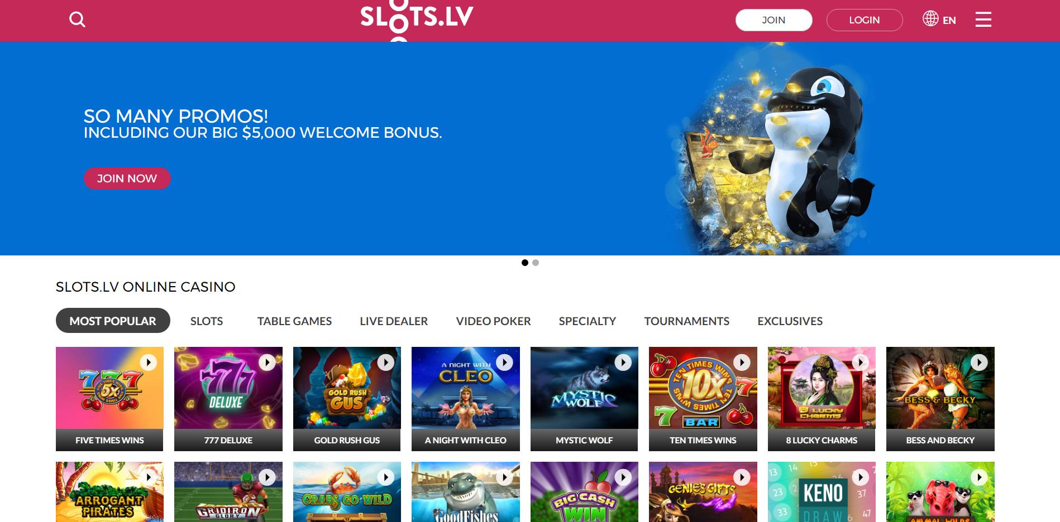
Task: Open the search magnifier icon
Action: [x=77, y=20]
